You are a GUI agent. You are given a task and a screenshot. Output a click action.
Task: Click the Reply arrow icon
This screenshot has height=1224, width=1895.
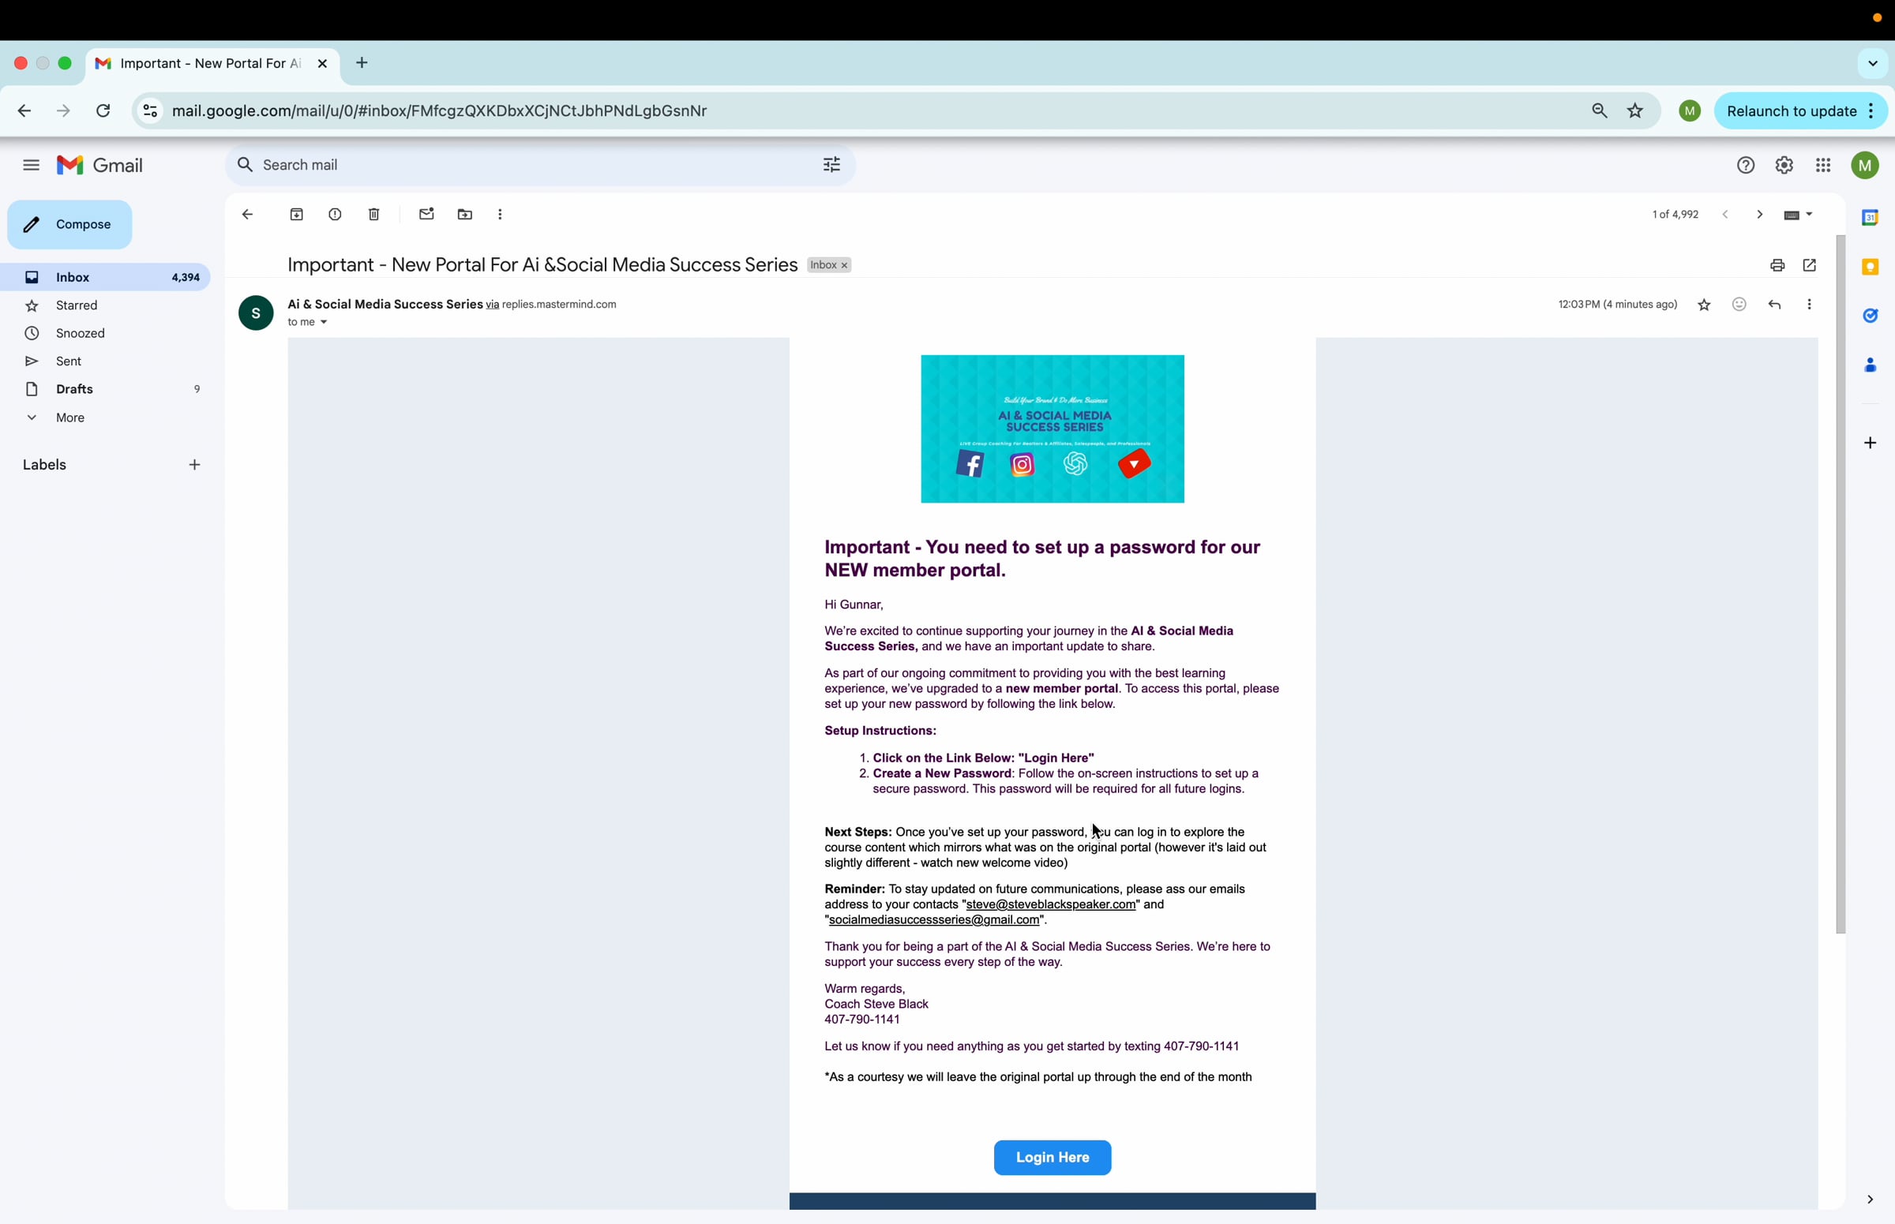1774,305
